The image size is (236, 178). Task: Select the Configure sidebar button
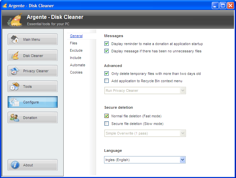(x=33, y=102)
